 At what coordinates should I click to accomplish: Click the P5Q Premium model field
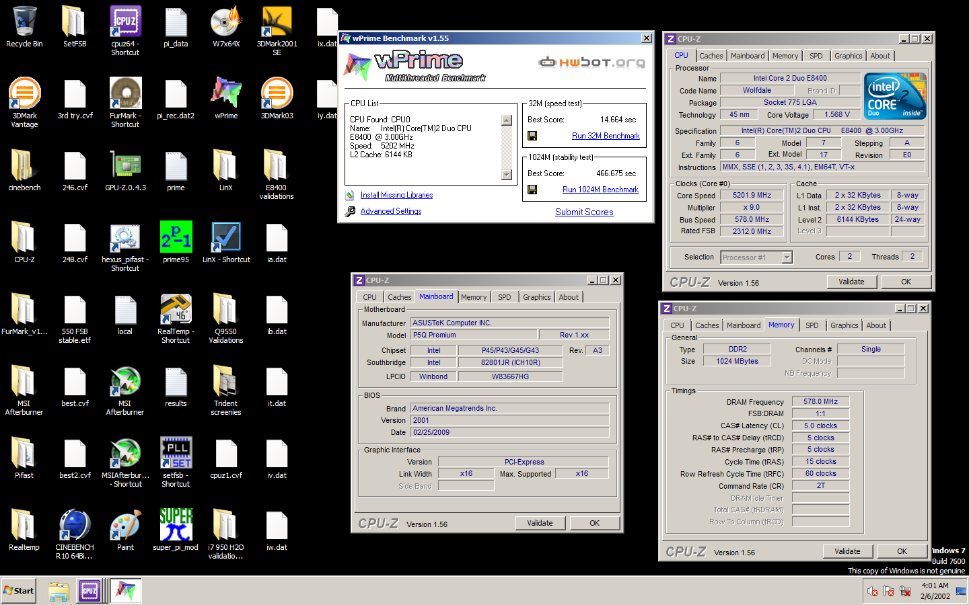[x=474, y=335]
